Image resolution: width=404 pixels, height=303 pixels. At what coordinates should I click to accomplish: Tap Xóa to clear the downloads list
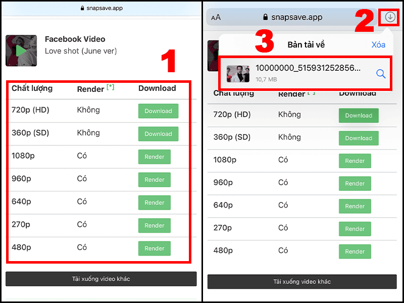[x=378, y=44]
